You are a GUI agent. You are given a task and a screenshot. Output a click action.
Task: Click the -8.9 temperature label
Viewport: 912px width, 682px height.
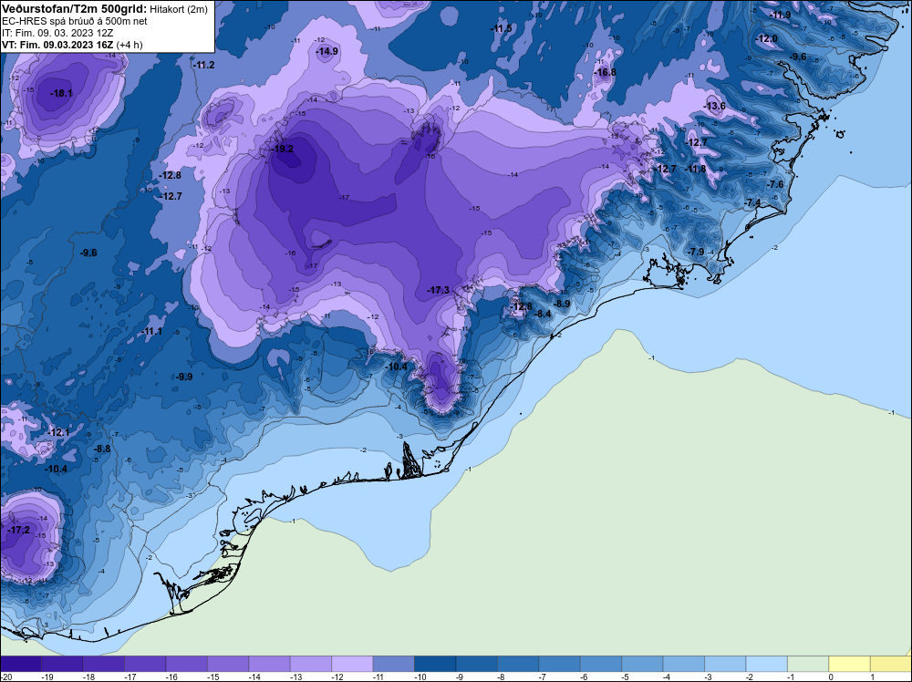coord(561,305)
